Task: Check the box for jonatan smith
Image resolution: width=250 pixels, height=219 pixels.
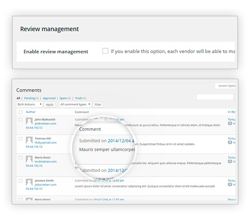Action: tap(20, 181)
